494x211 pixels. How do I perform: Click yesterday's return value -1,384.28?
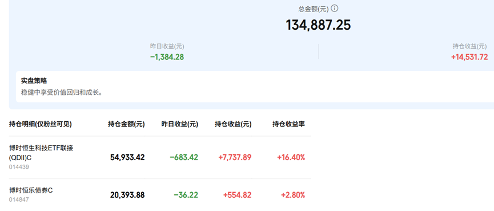167,57
